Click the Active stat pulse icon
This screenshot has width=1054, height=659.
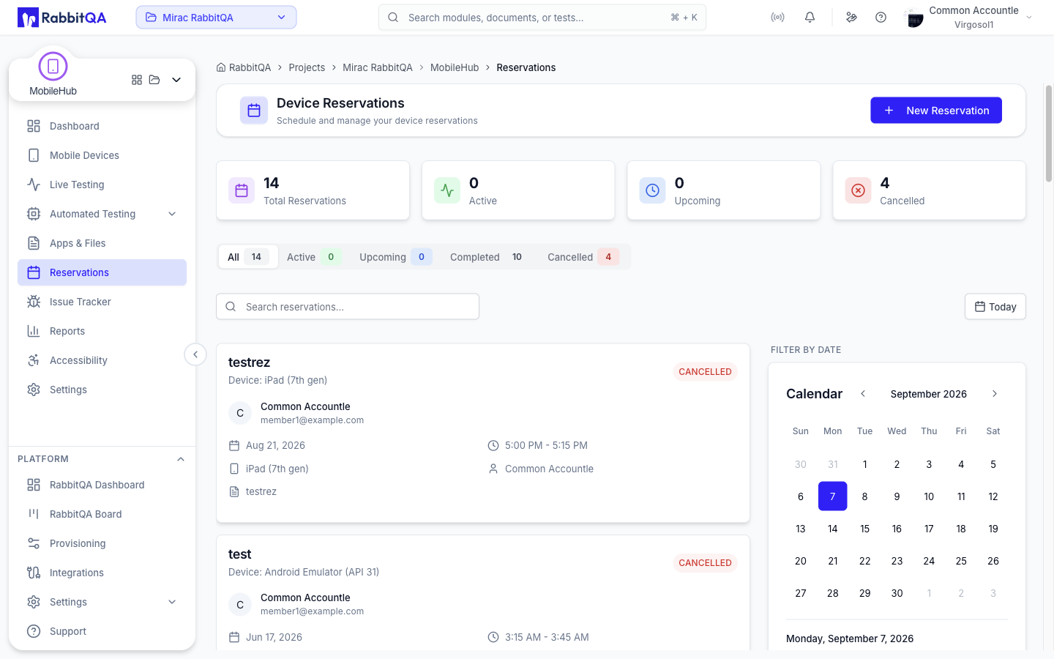pos(447,190)
